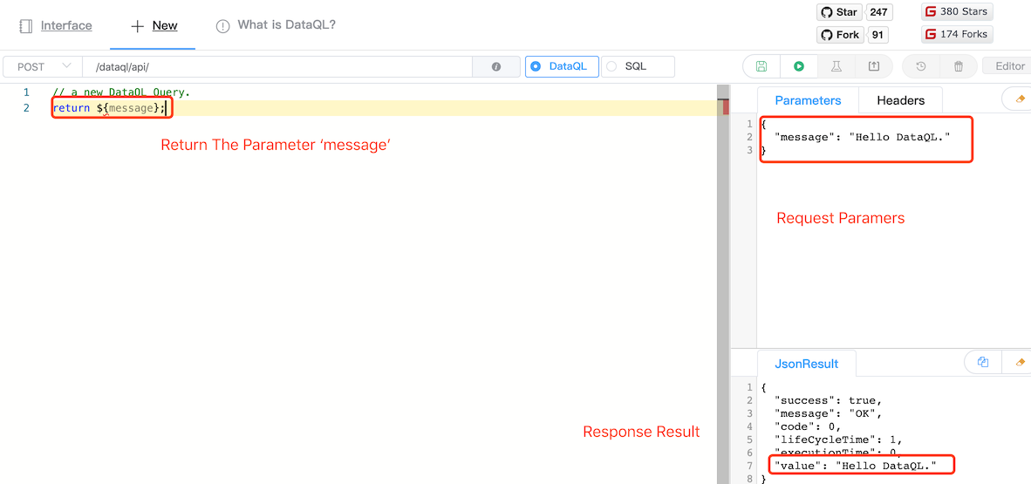Screen dimensions: 1031x484
Task: Open the Gitee 174 Forks badge
Action: pos(957,34)
